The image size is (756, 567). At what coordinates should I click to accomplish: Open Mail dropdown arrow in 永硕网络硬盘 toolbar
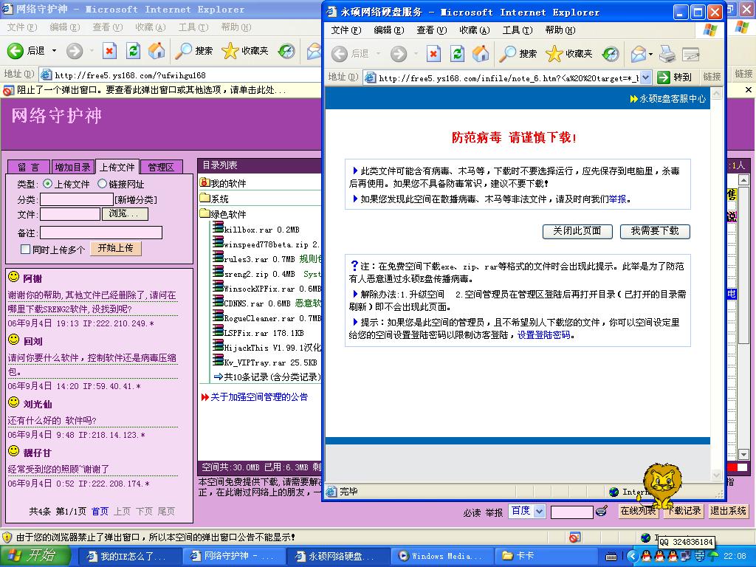click(x=650, y=54)
